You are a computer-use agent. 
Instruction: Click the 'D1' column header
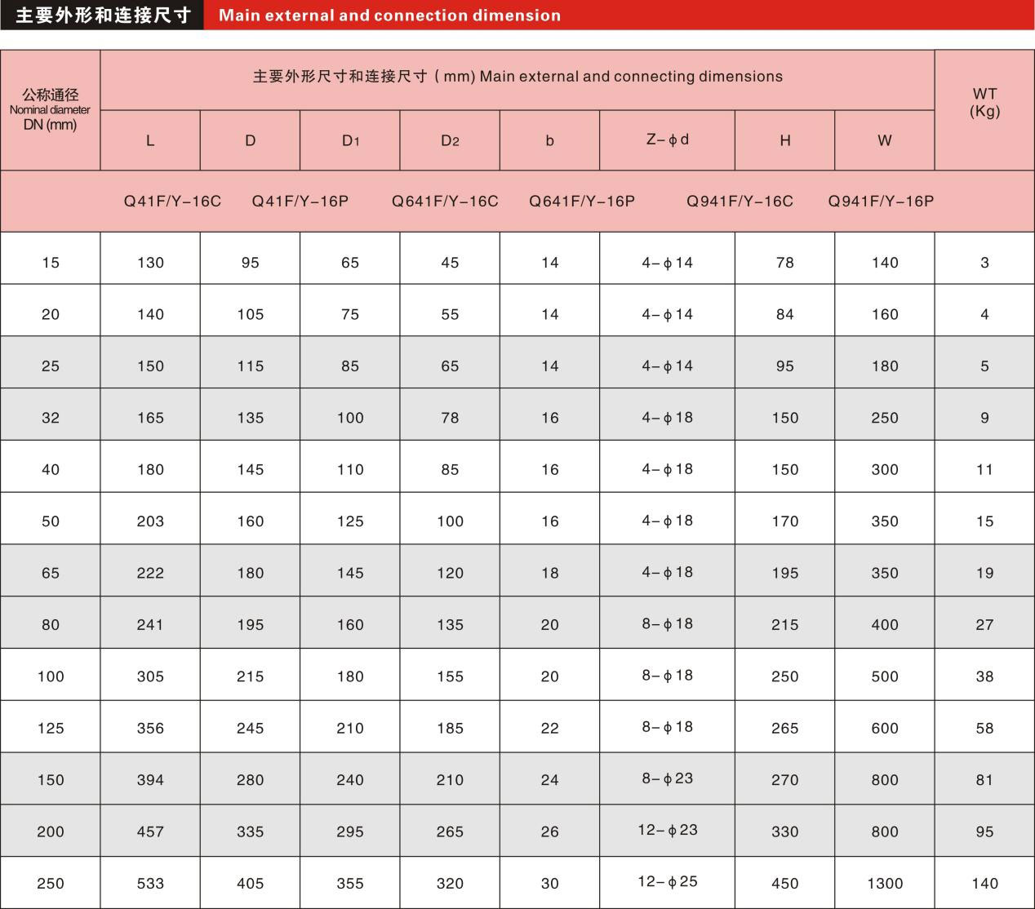point(350,140)
